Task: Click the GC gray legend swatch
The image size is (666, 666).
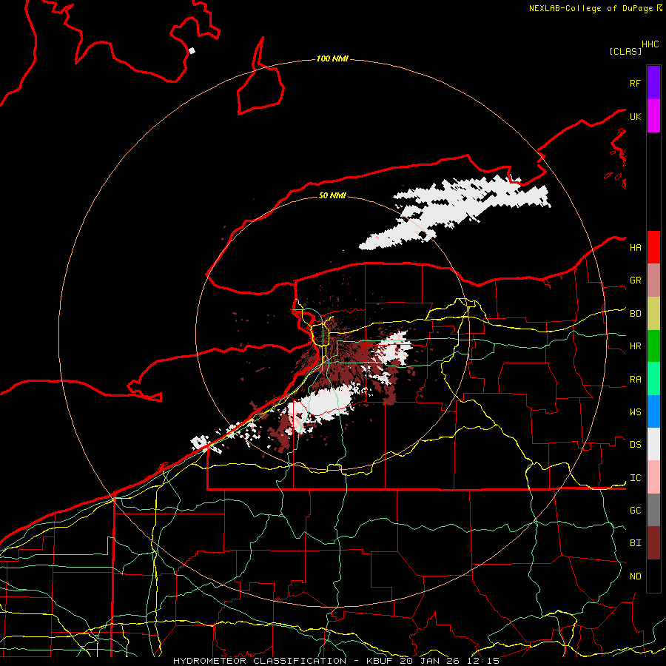Action: 653,510
